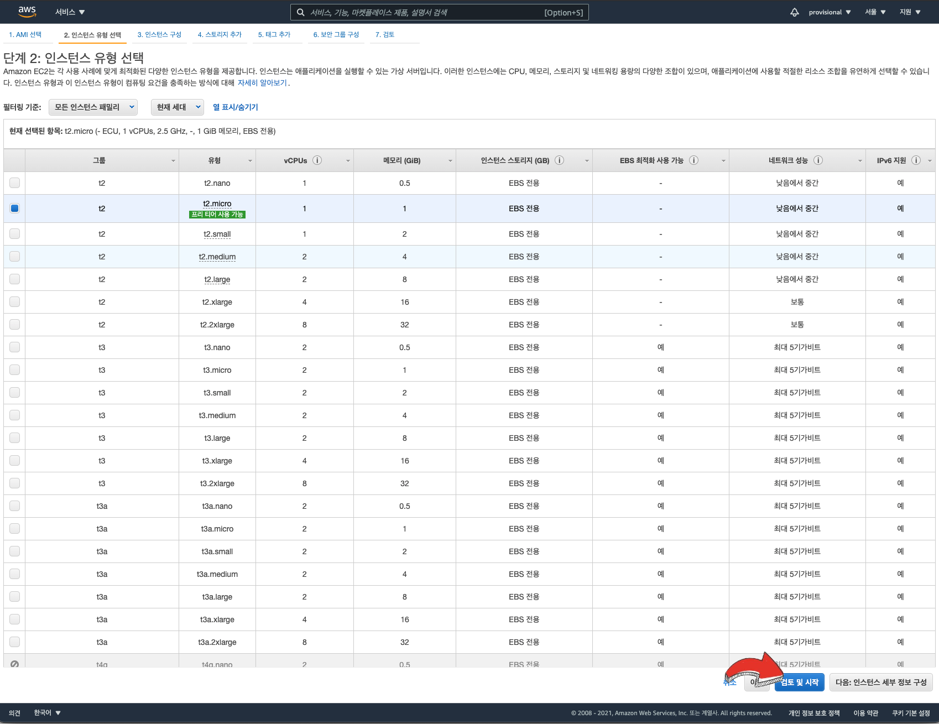The width and height of the screenshot is (939, 724).
Task: Show info for instance storage column
Action: [x=559, y=160]
